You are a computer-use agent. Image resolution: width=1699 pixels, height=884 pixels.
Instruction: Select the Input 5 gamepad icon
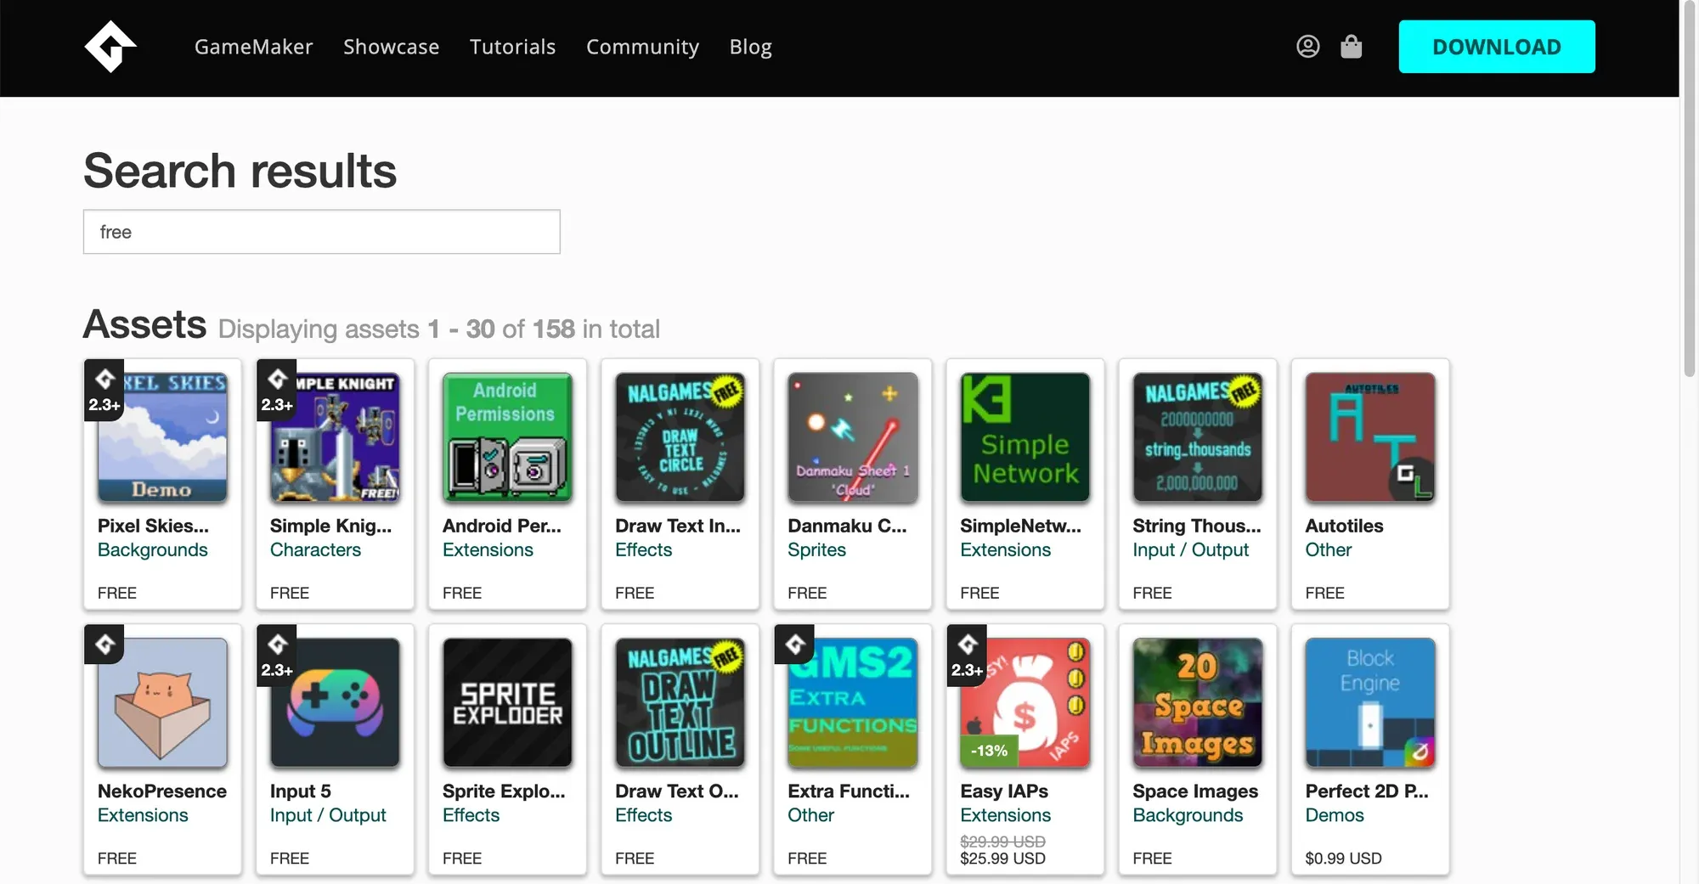tap(335, 702)
